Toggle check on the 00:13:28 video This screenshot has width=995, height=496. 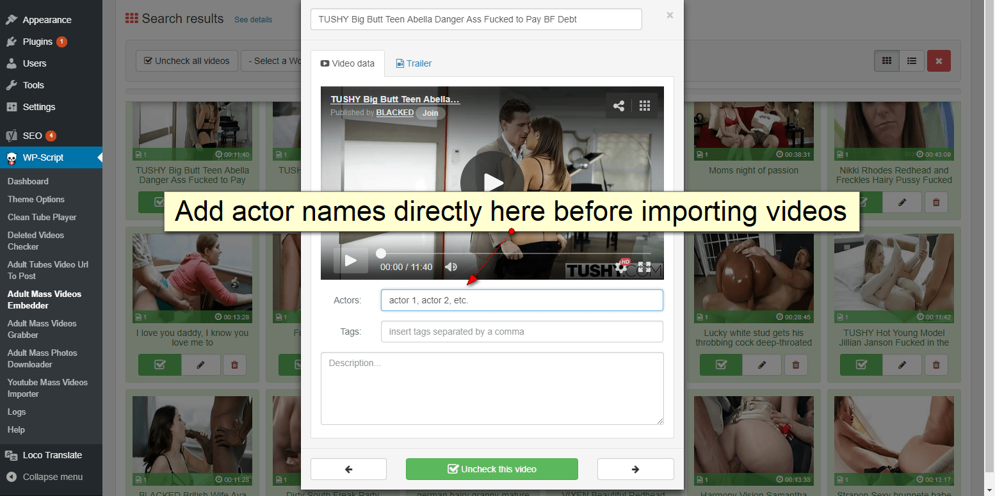160,365
